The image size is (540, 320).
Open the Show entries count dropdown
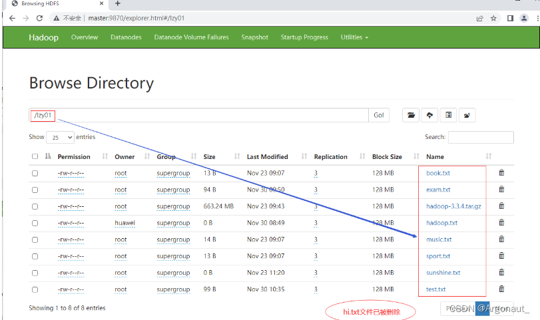point(61,137)
